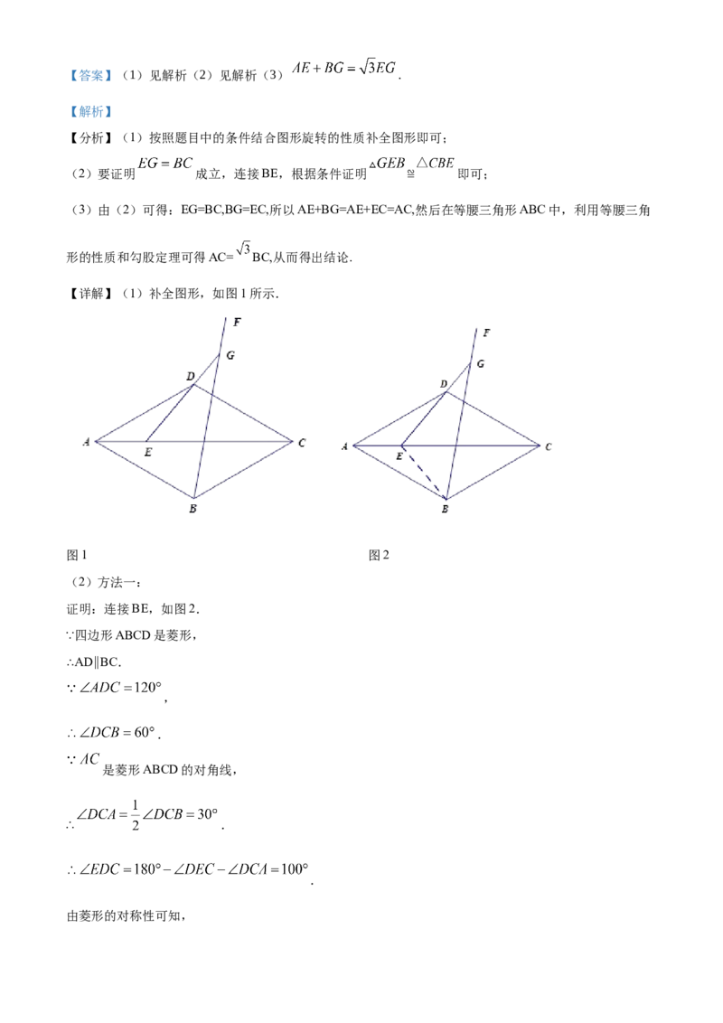Viewport: 723px width, 1023px height.
Task: Click vertex C in the left figure
Action: (302, 442)
